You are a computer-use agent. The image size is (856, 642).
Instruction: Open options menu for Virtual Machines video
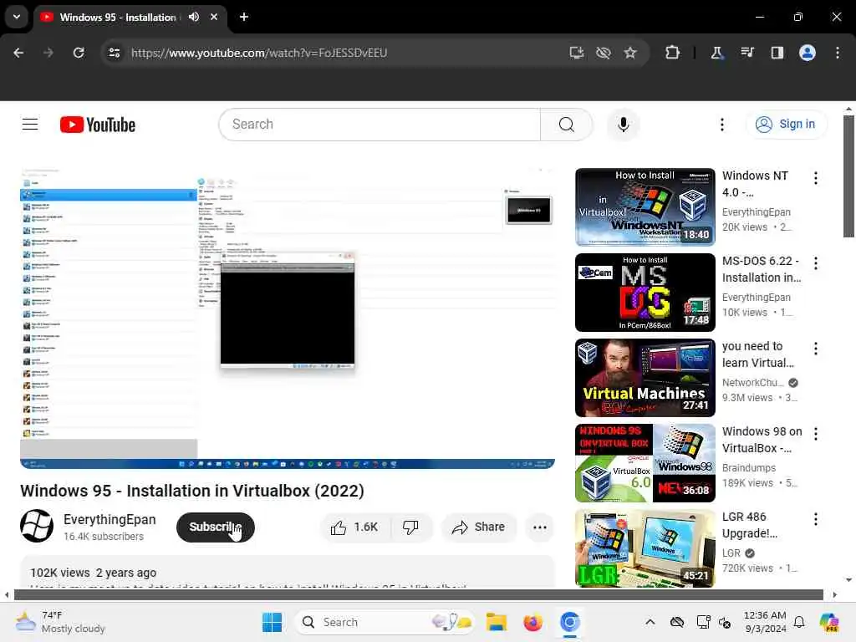point(816,349)
